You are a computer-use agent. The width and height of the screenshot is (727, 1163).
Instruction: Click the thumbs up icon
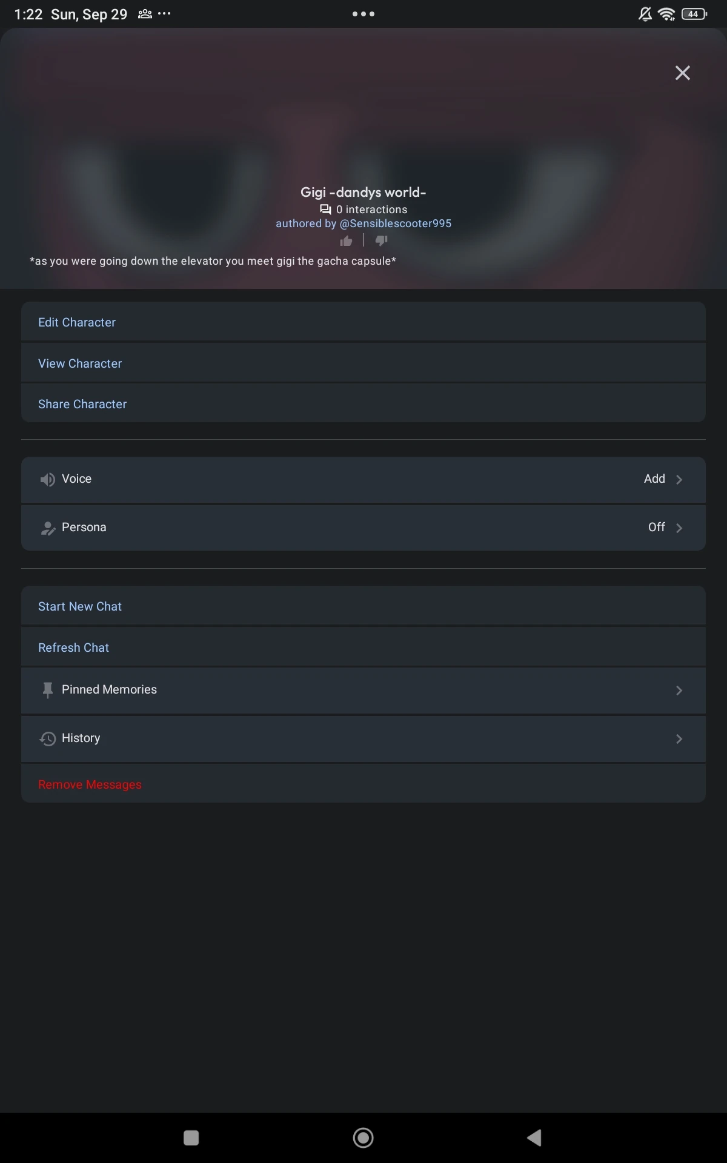click(x=346, y=240)
